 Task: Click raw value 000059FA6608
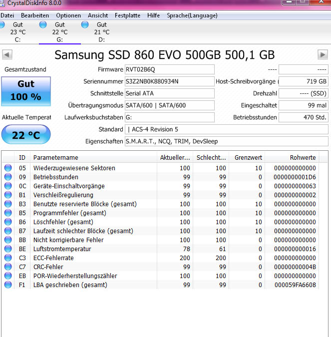point(295,285)
